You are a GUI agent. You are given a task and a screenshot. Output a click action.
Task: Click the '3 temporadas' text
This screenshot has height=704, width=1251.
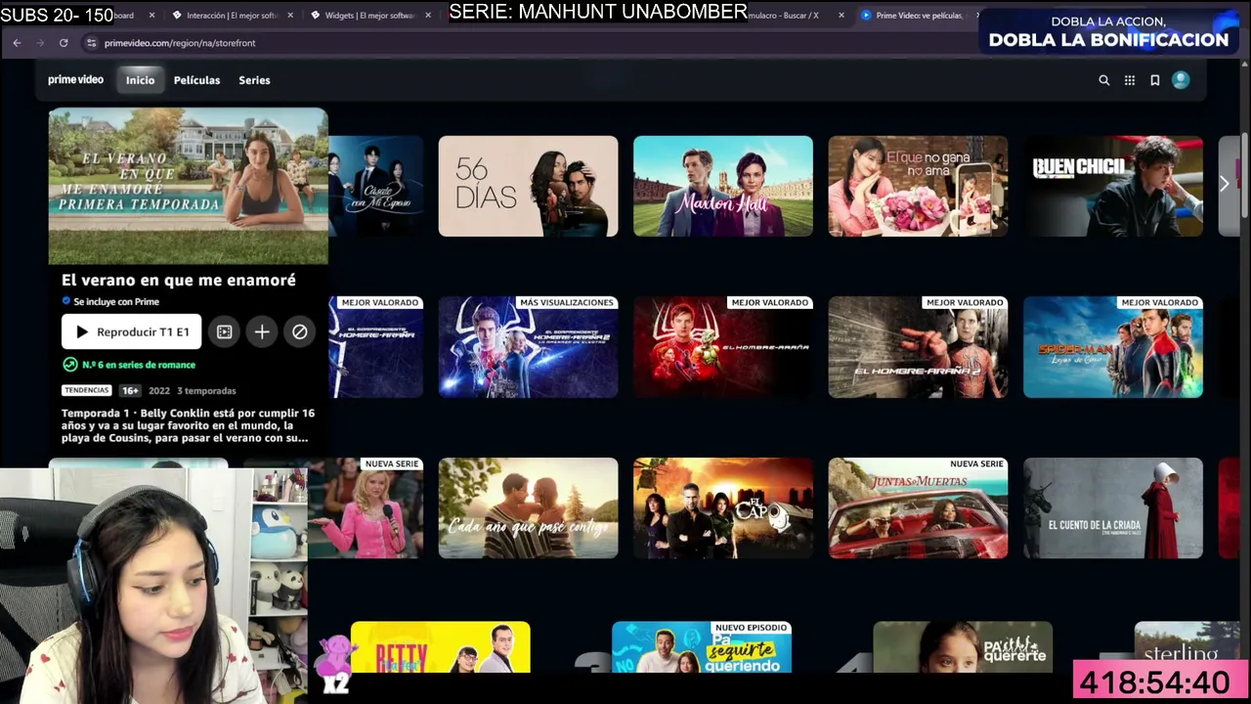click(x=206, y=390)
